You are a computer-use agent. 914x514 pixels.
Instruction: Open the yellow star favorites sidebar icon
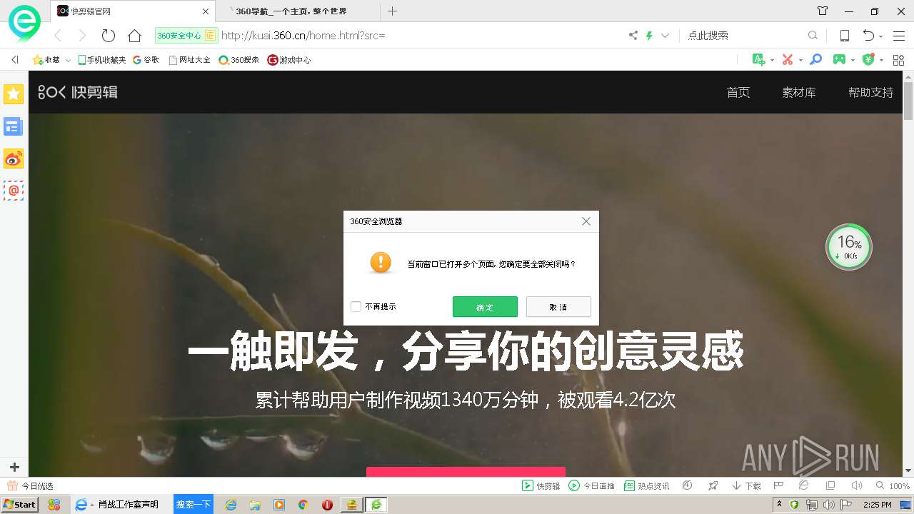coord(14,94)
